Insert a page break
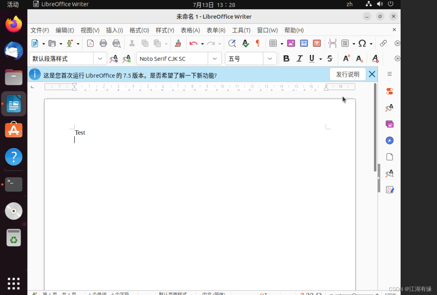This screenshot has height=295, width=437. (x=332, y=43)
